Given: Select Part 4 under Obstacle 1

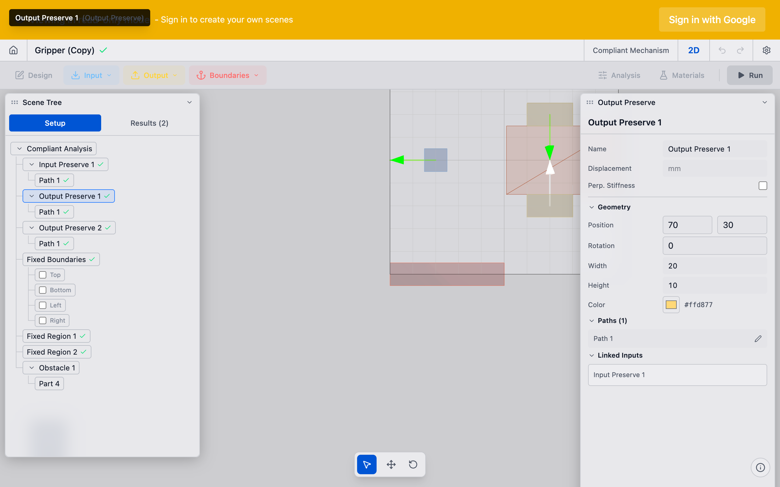Looking at the screenshot, I should (49, 384).
